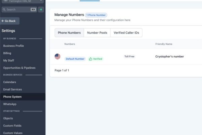The width and height of the screenshot is (202, 135).
Task: Expand the Farmington Hills location switcher
Action: pos(23,1)
